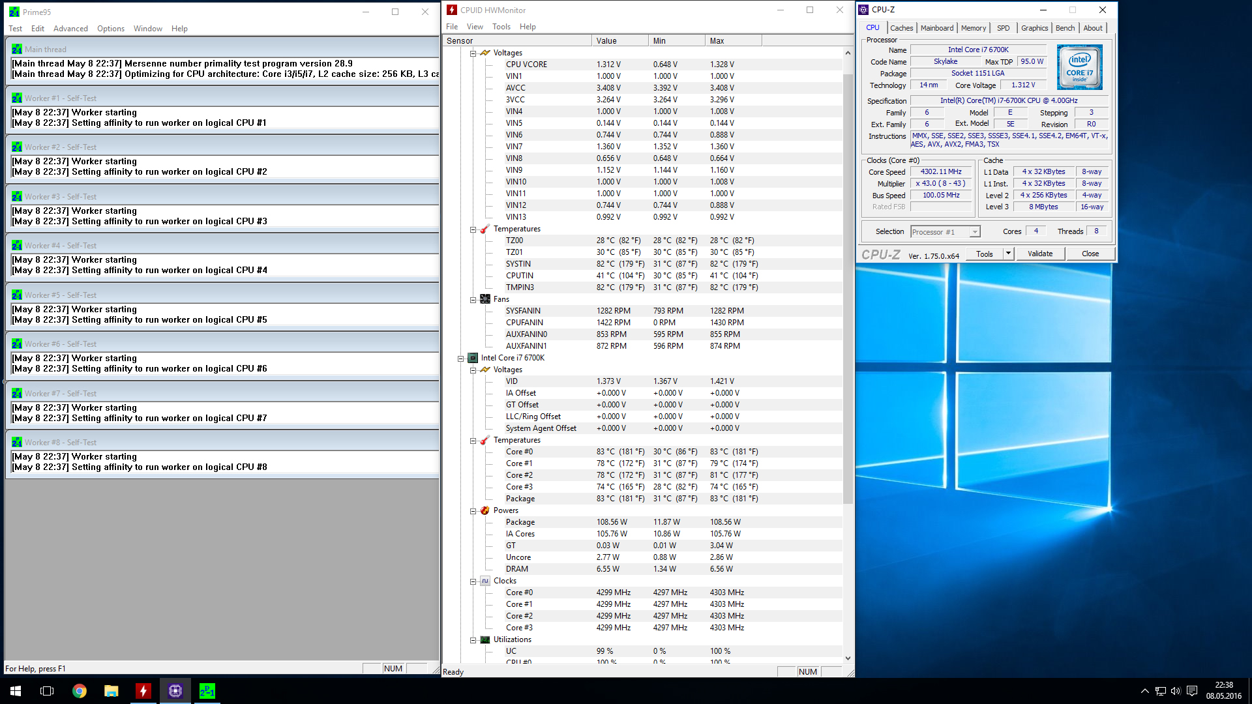
Task: Collapse the Utilizations tree node
Action: click(x=473, y=640)
